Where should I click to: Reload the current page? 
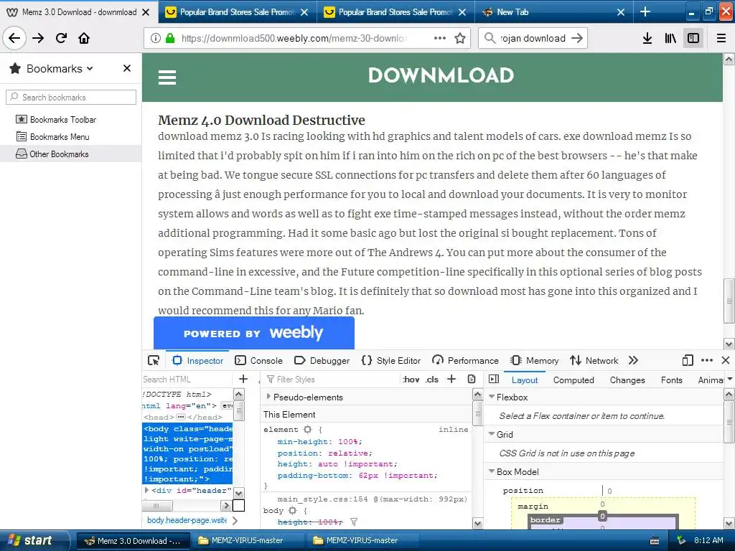(x=61, y=38)
